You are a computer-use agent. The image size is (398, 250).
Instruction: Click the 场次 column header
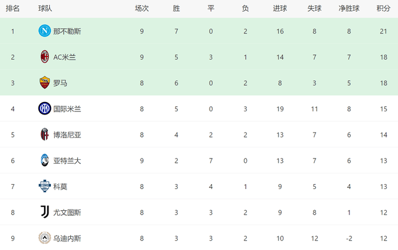click(142, 9)
